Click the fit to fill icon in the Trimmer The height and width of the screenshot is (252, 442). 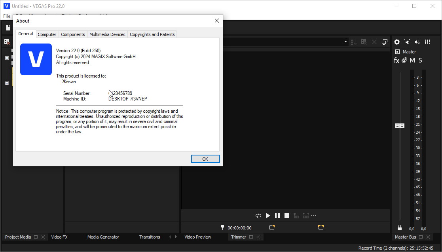point(305,216)
